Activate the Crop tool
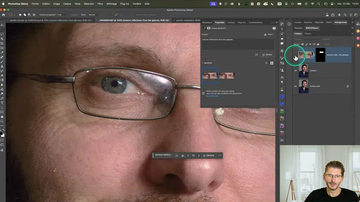The width and height of the screenshot is (360, 202). (2, 43)
